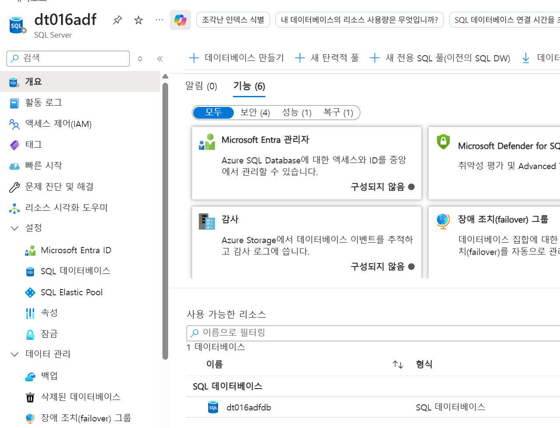
Task: Open SQL Elastic Pool sidebar item
Action: point(80,293)
